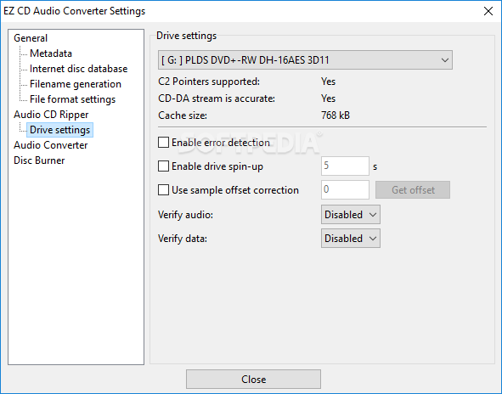
Task: Expand the Verify data dropdown
Action: point(351,238)
